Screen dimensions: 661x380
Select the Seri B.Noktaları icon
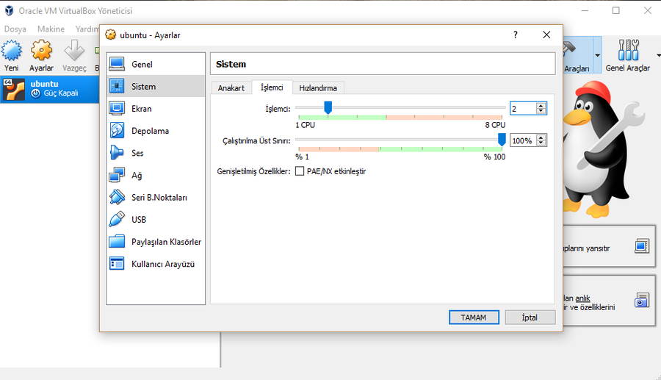click(x=117, y=198)
